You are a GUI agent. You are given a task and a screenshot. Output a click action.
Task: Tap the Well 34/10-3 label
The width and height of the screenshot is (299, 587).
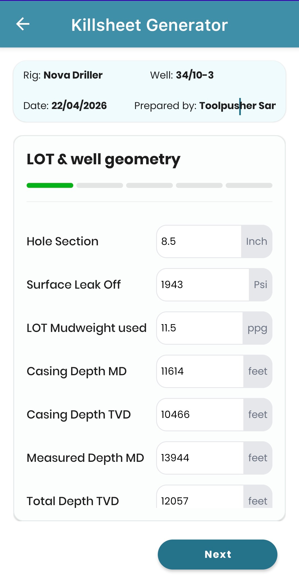tap(182, 75)
